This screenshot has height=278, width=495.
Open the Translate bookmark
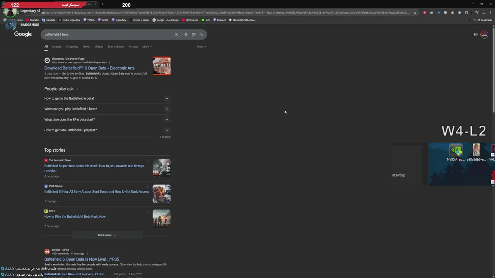click(x=49, y=20)
